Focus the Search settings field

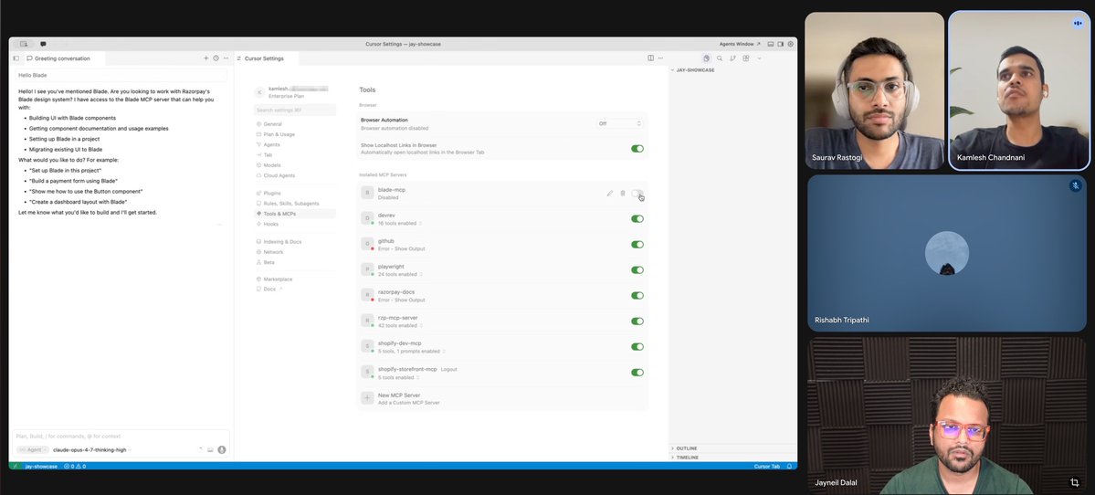(295, 111)
